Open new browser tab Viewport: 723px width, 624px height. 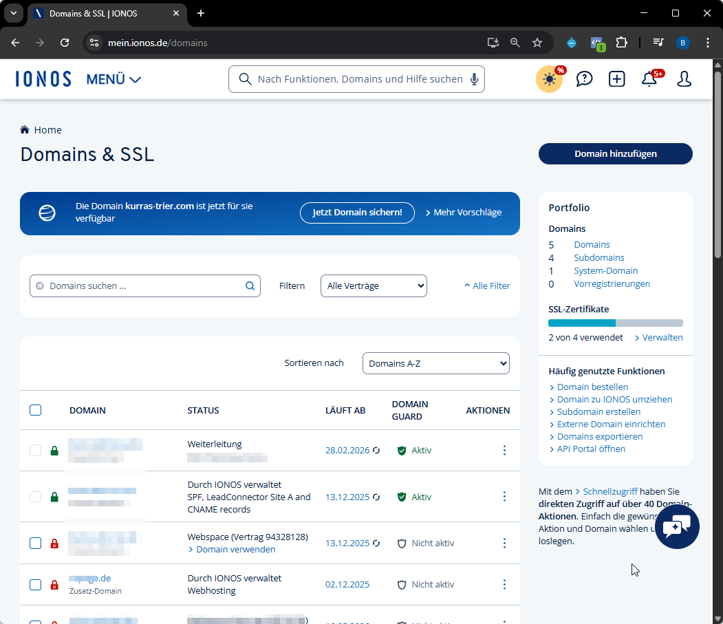point(201,13)
